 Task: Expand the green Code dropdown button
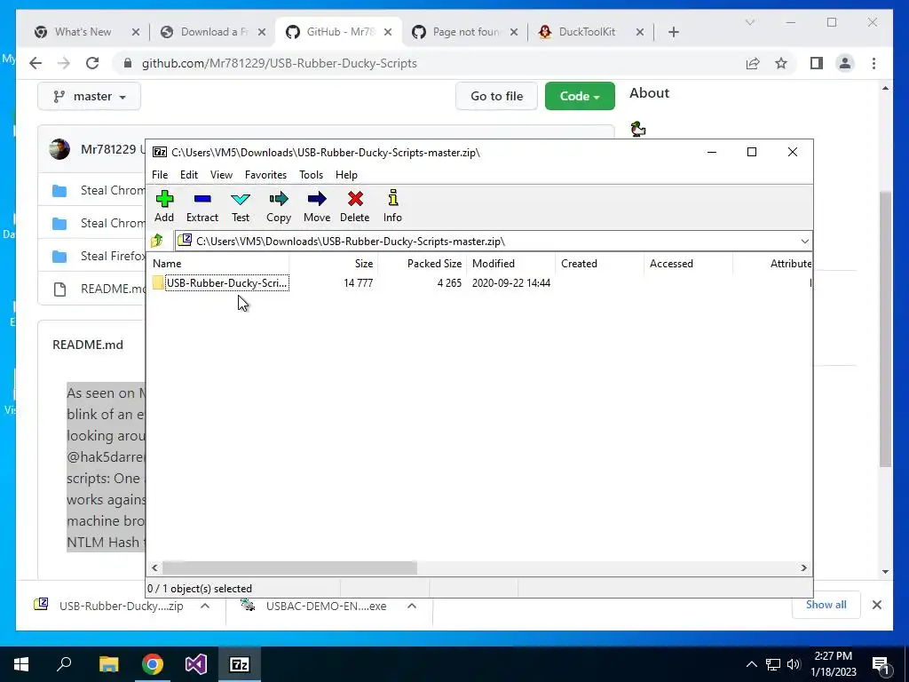pyautogui.click(x=580, y=96)
